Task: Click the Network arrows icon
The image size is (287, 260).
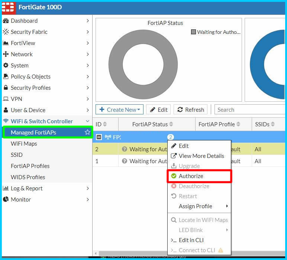Action: [x=6, y=54]
